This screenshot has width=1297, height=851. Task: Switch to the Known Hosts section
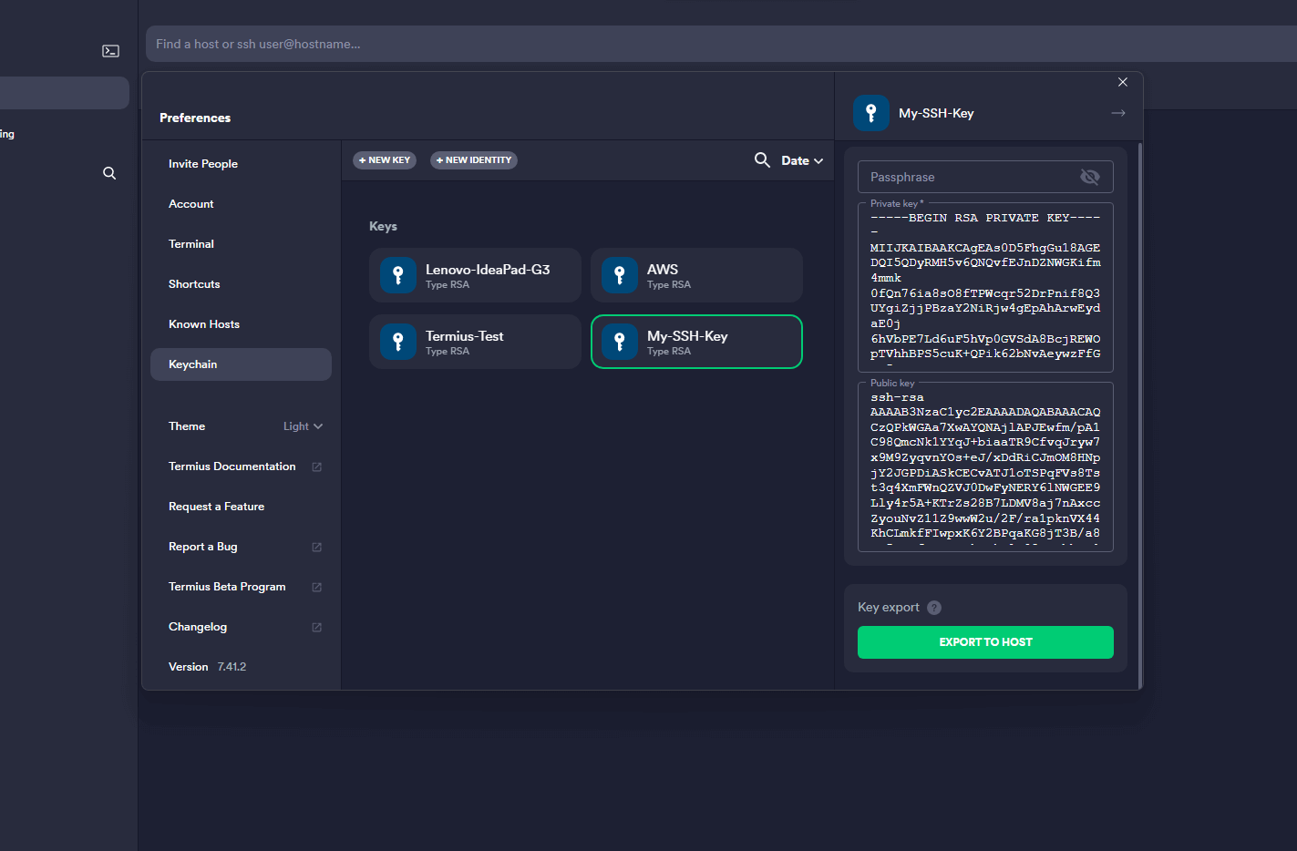pos(204,323)
